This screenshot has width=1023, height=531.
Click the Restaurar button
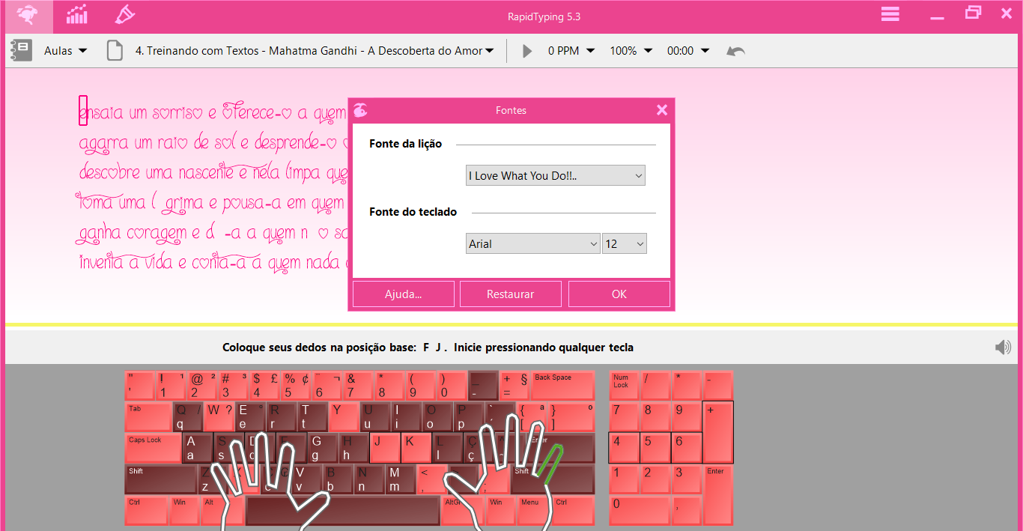[510, 294]
